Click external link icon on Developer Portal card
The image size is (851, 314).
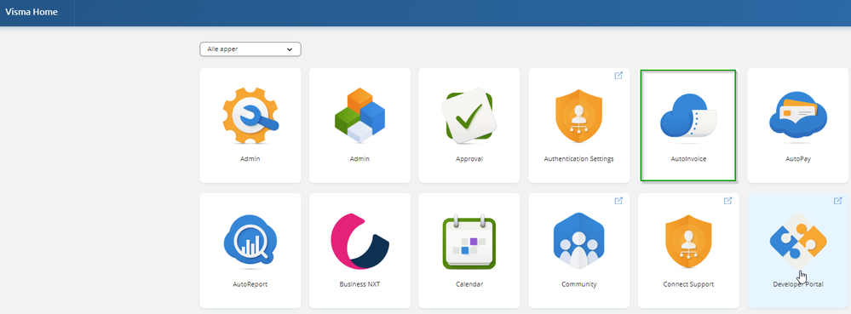pyautogui.click(x=837, y=201)
